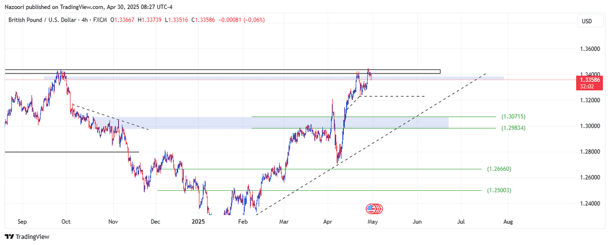Screen dimensions: 610x245
Task: Click Dec on the time axis
Action: point(156,222)
